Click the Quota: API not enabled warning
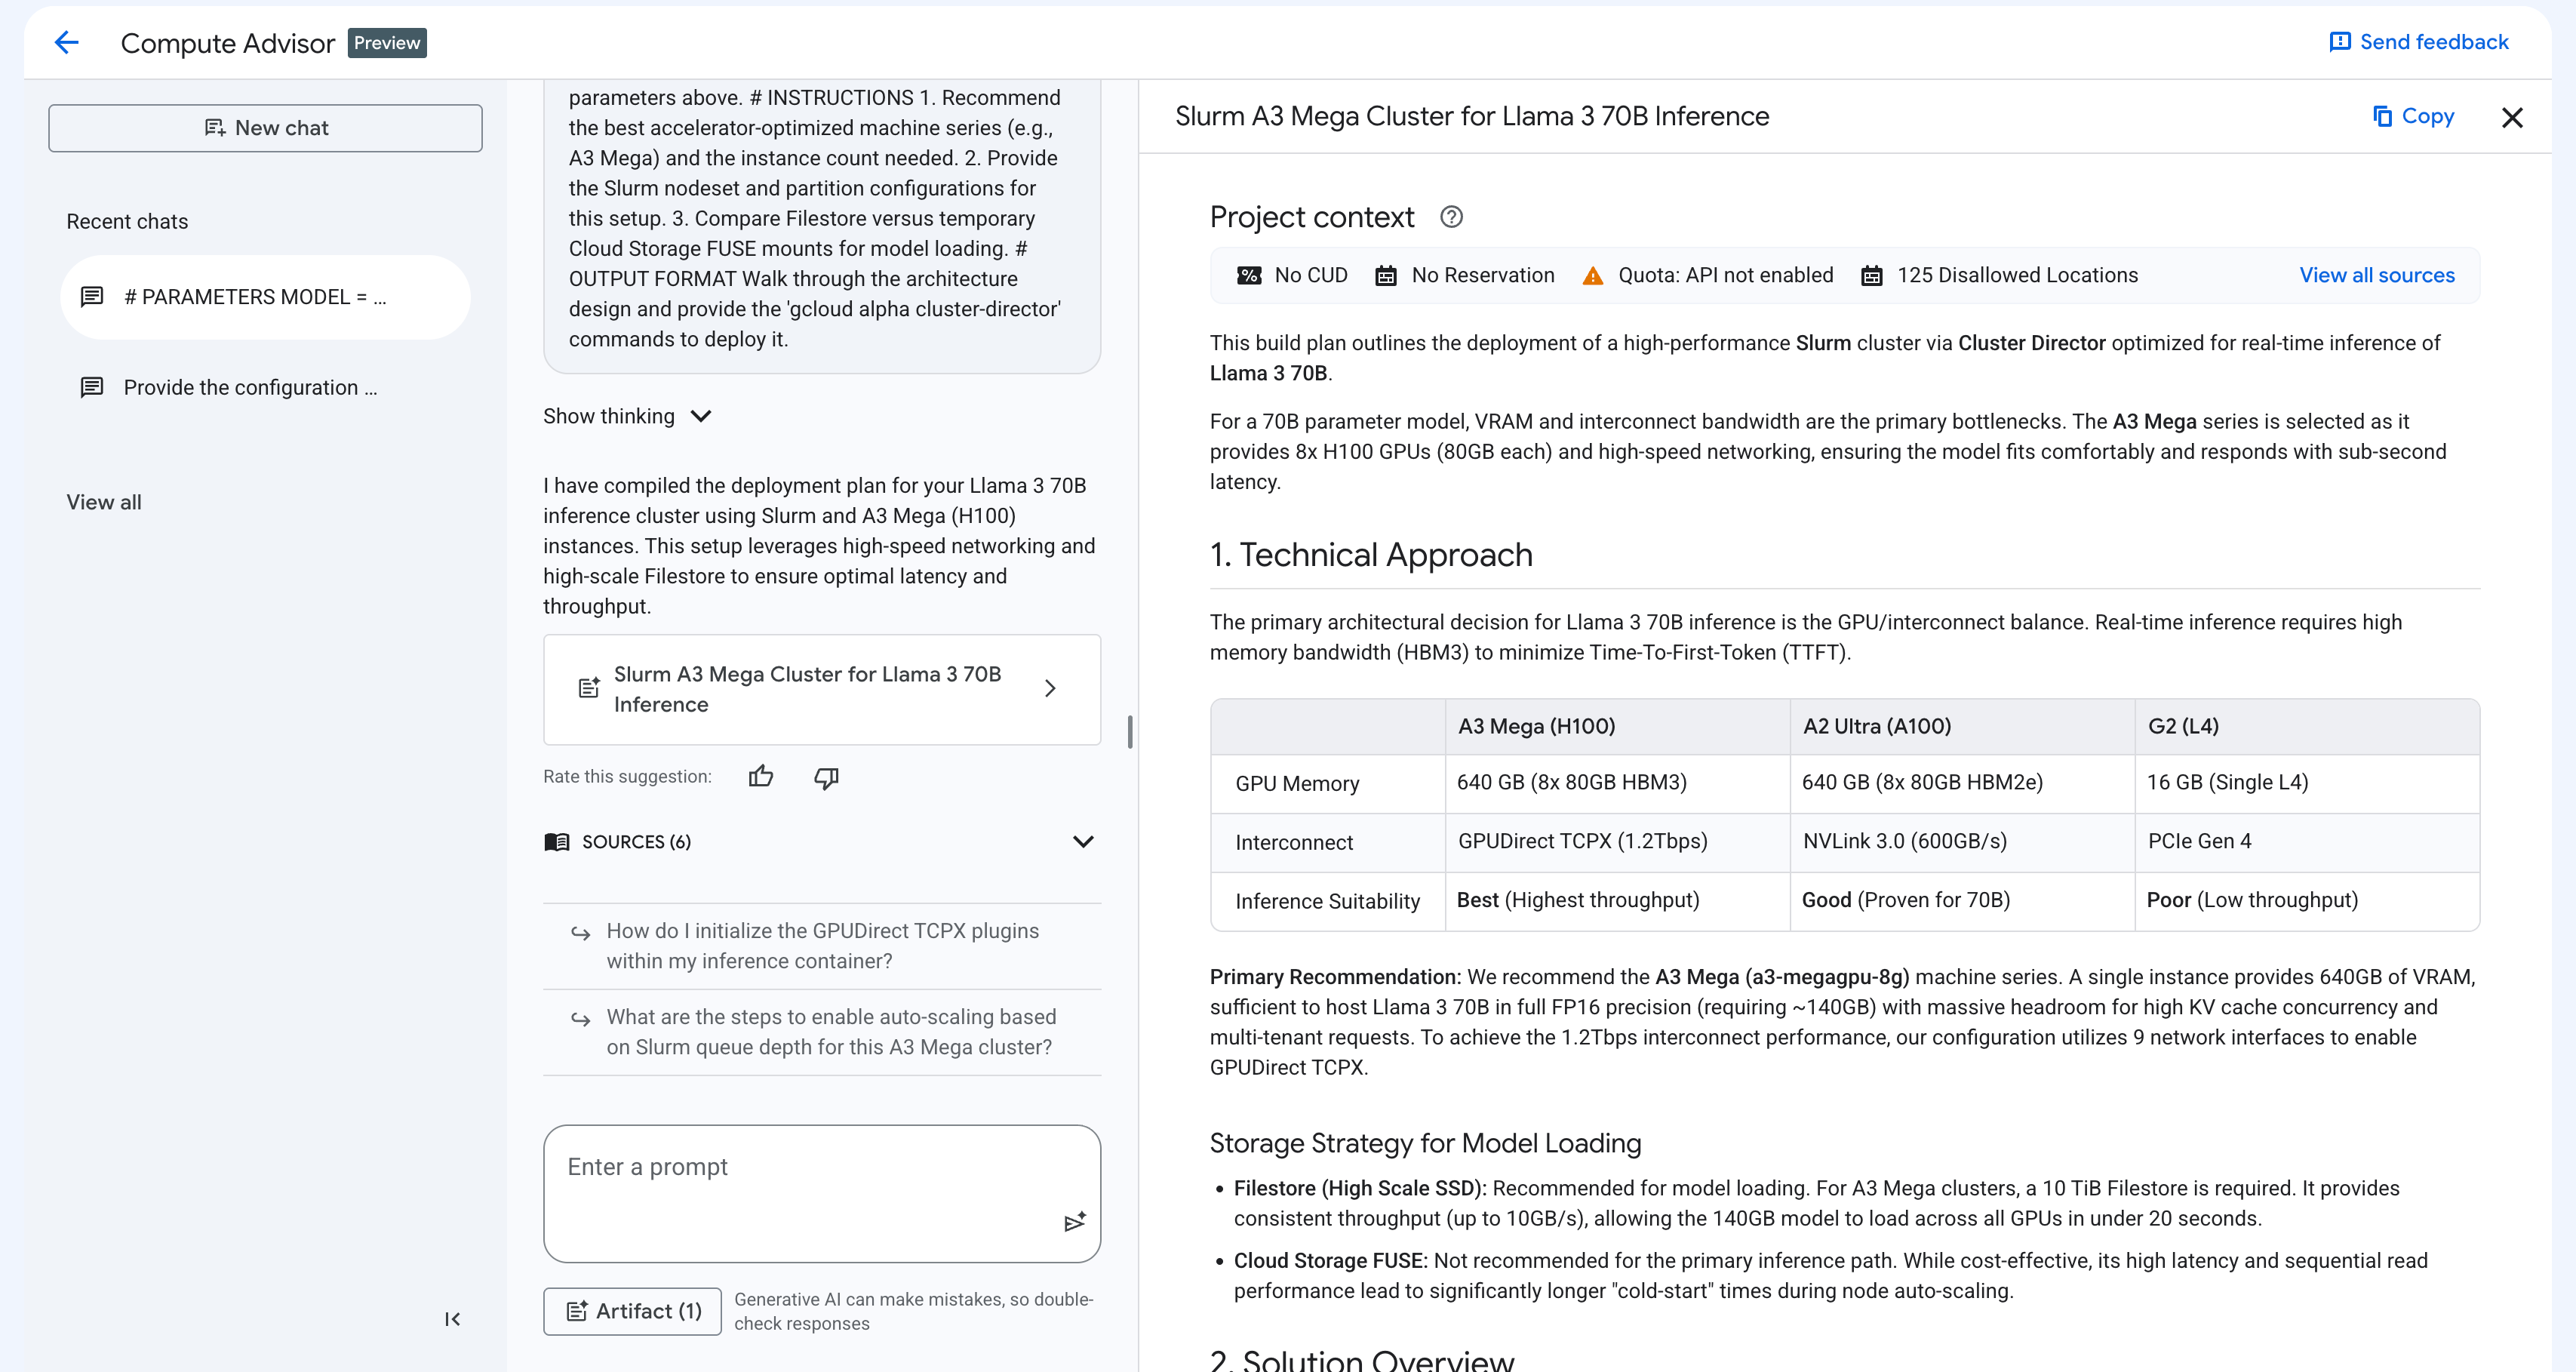This screenshot has height=1372, width=2576. click(1708, 275)
